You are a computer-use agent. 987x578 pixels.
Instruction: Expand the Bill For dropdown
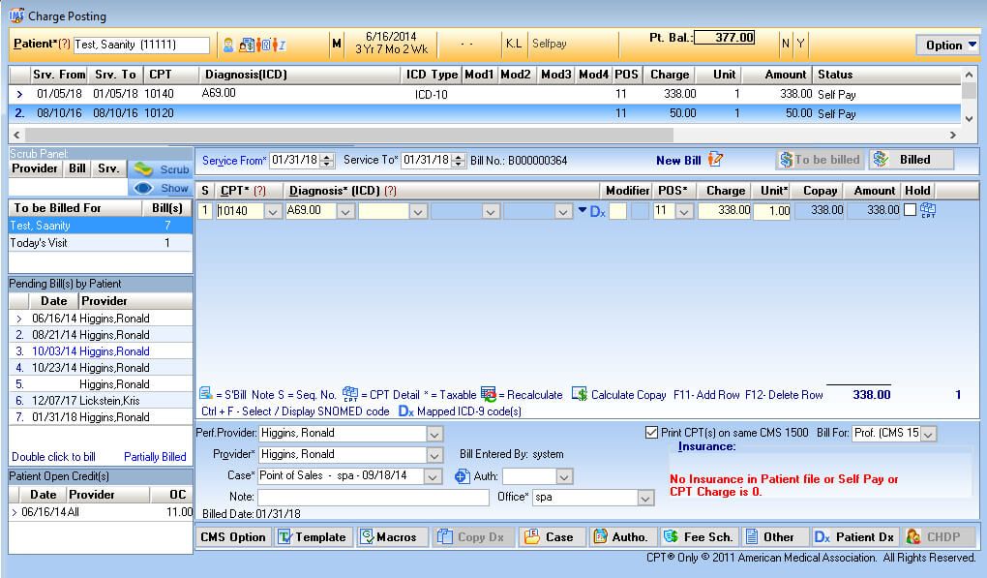click(x=929, y=434)
